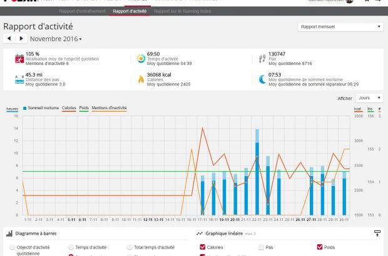The width and height of the screenshot is (388, 256).
Task: Enable the Pas line graph checkbox
Action: coord(260,247)
